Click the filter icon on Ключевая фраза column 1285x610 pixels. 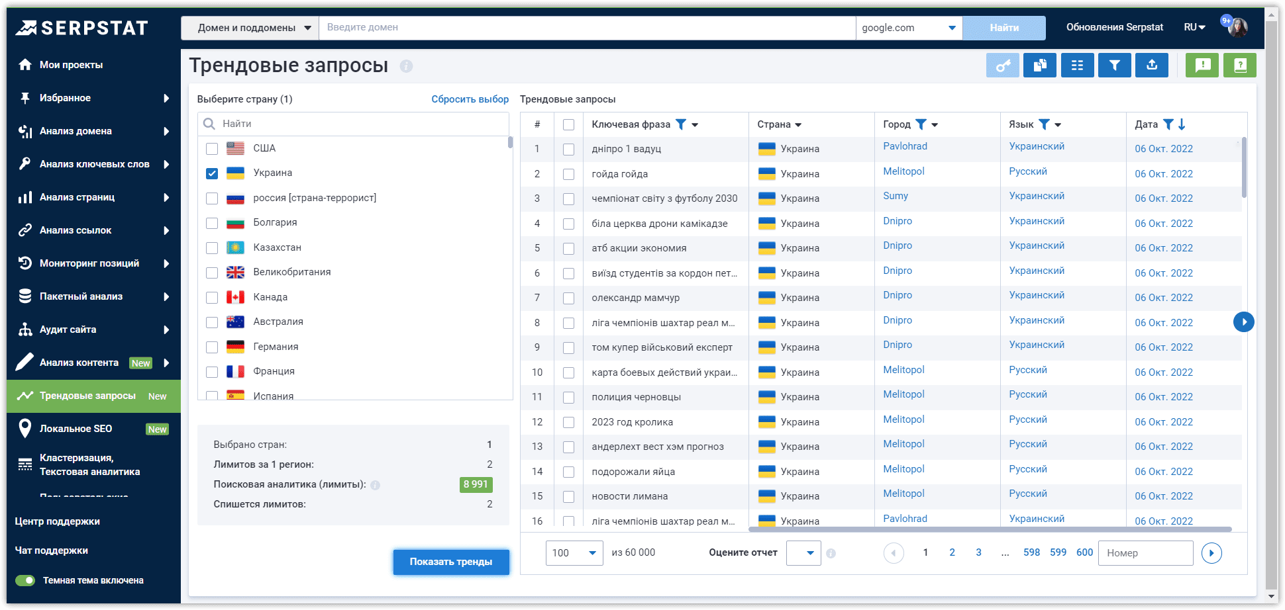pos(681,124)
